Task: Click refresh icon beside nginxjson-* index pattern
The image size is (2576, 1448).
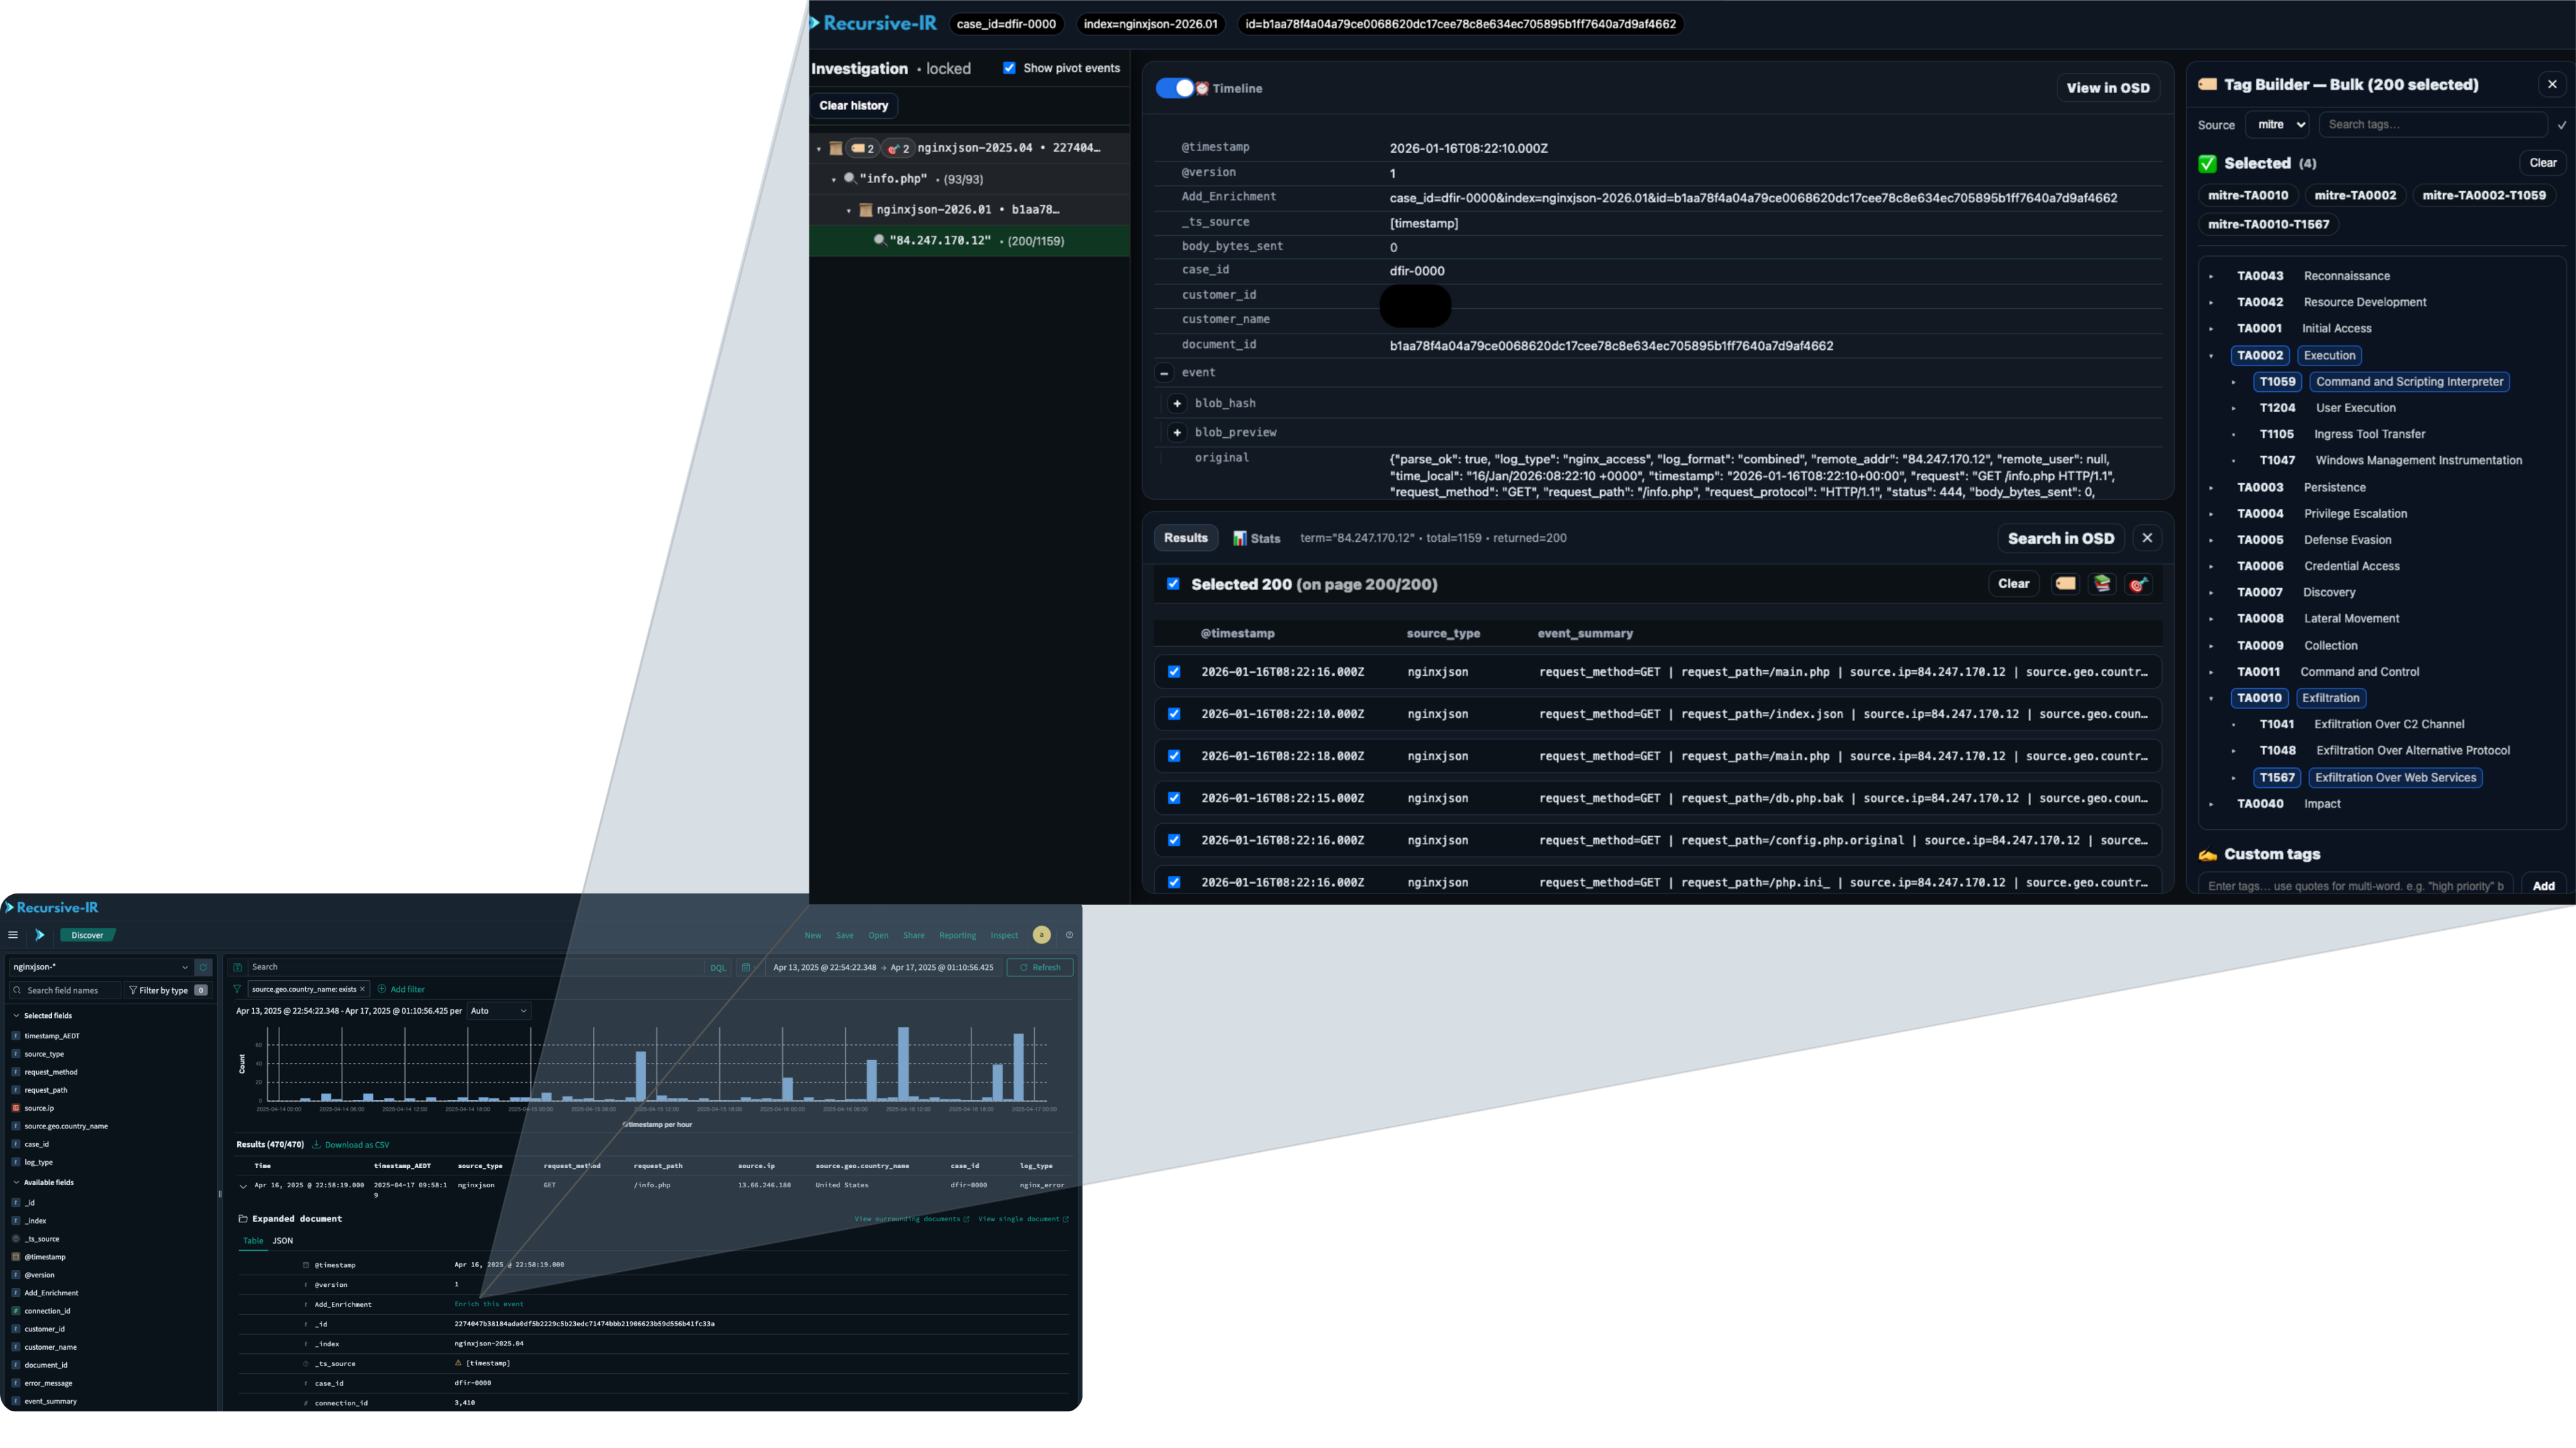Action: [x=203, y=967]
